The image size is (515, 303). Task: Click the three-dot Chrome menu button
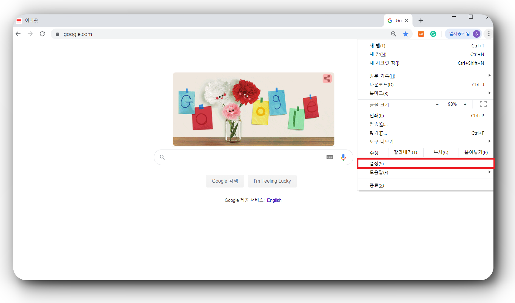[x=489, y=34]
